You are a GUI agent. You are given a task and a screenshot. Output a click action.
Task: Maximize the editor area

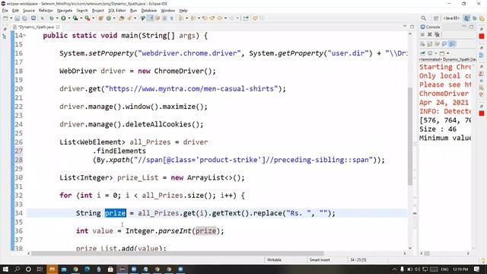412,27
